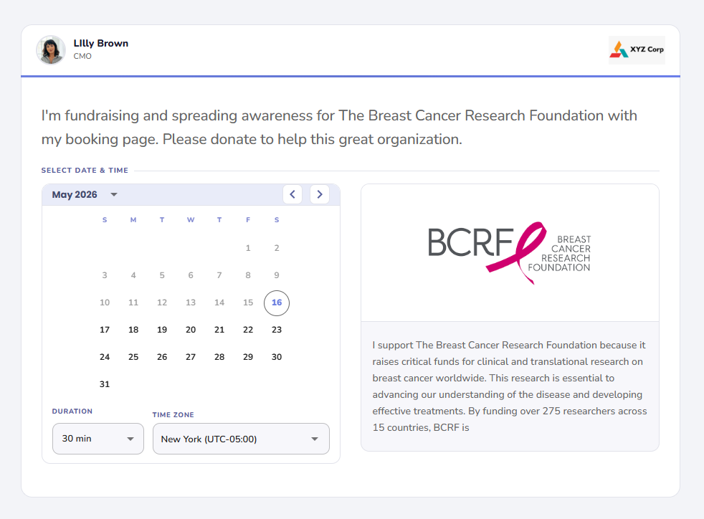Click the Lilly Brown name text
Image resolution: width=704 pixels, height=519 pixels.
click(101, 44)
